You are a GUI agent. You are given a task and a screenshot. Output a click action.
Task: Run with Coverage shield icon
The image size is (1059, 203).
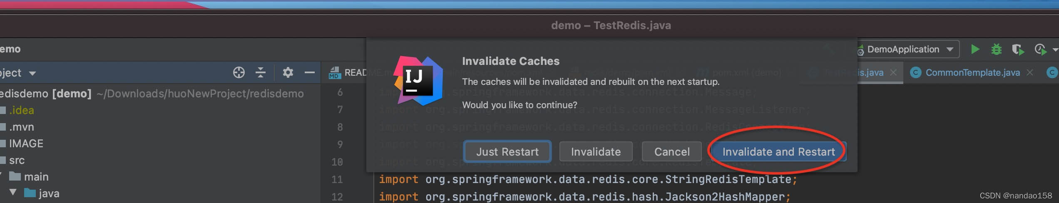[1018, 50]
